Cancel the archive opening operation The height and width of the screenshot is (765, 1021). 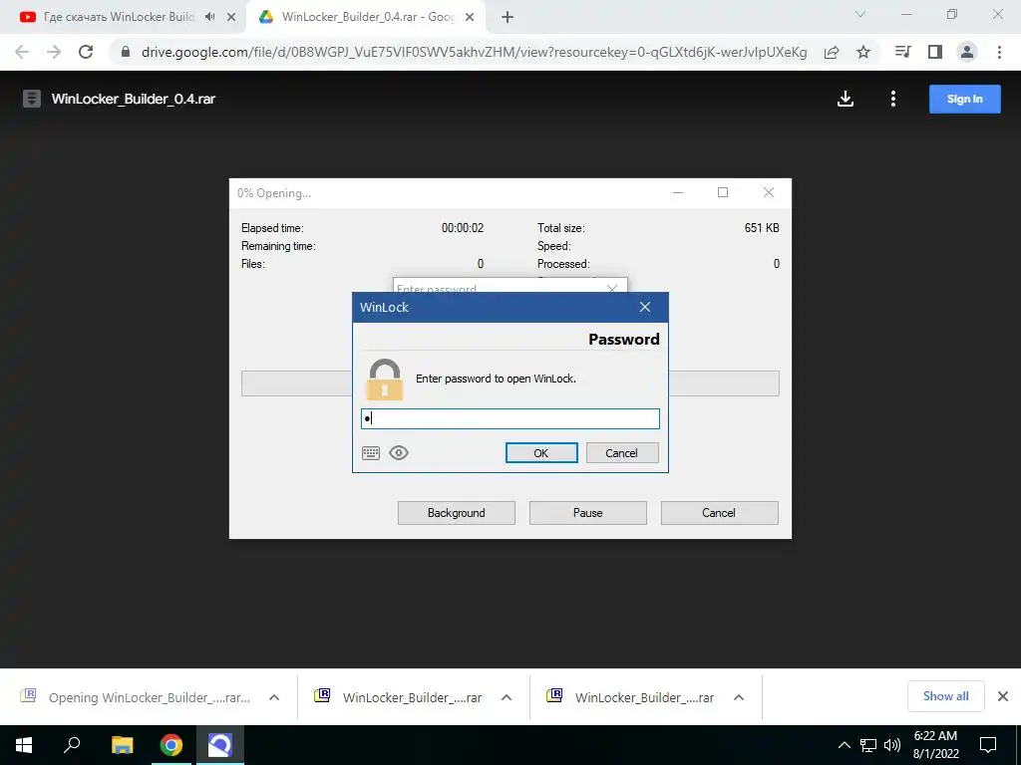(x=719, y=513)
